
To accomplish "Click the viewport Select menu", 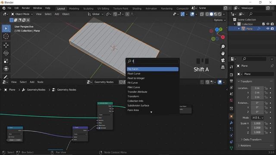I will coord(48,14).
